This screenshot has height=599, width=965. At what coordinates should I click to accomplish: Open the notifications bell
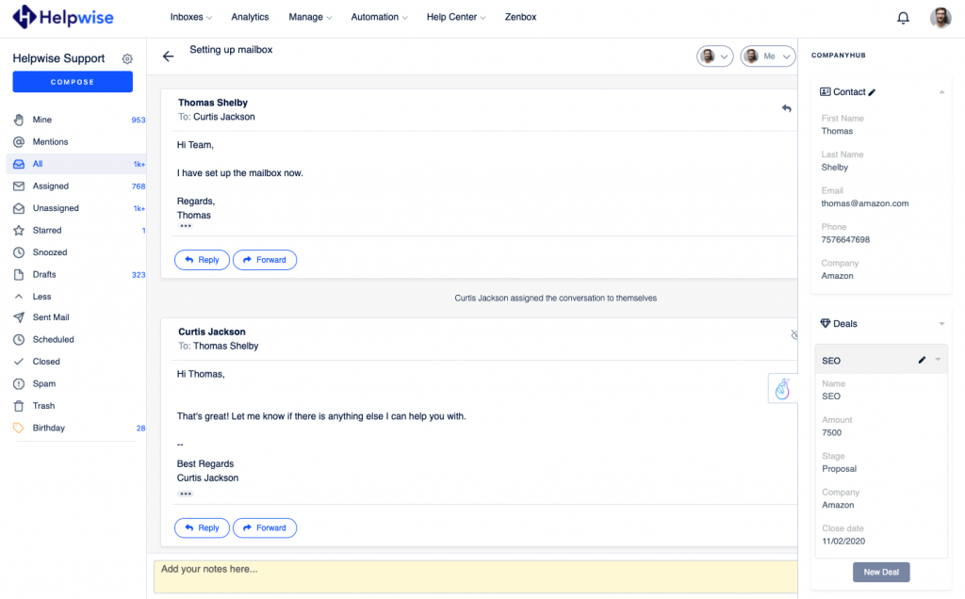(903, 18)
